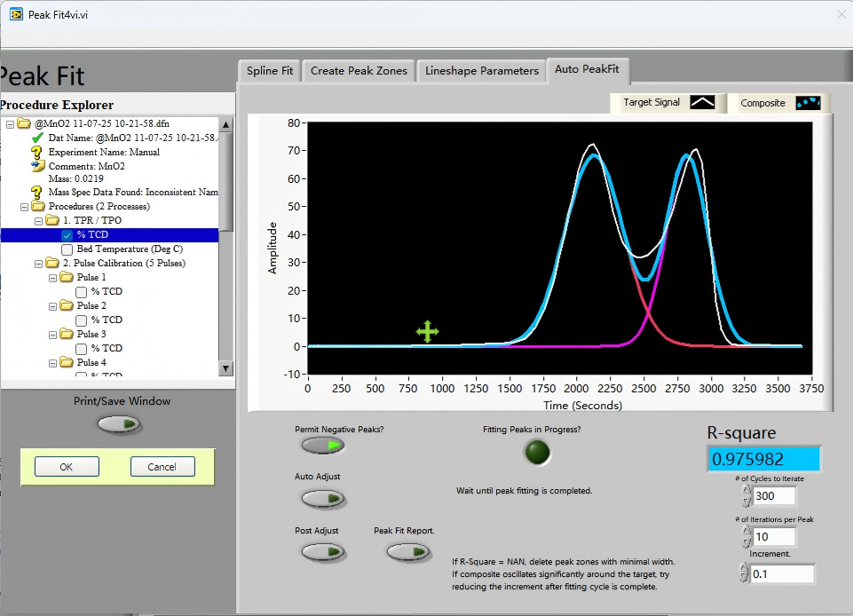Click the Peak Fit Report button
The image size is (853, 616).
[x=408, y=552]
